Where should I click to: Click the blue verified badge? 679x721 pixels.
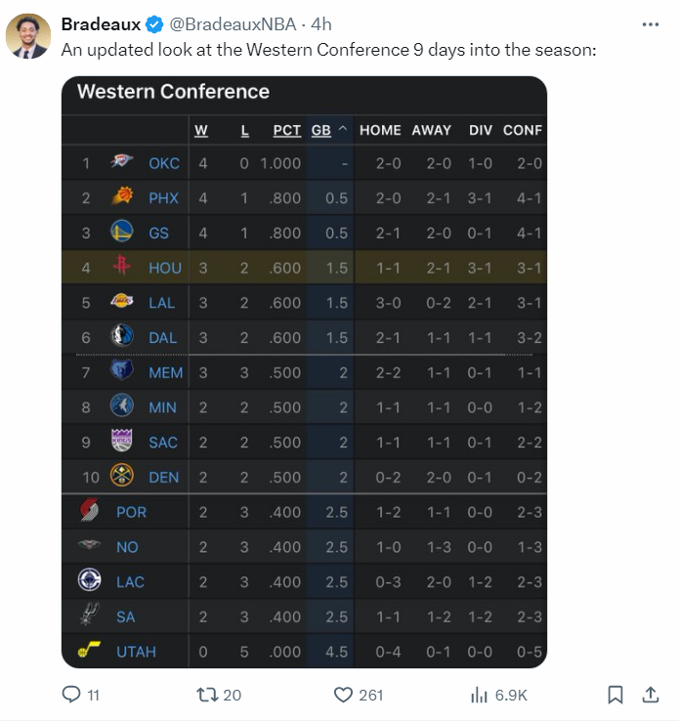click(x=154, y=24)
